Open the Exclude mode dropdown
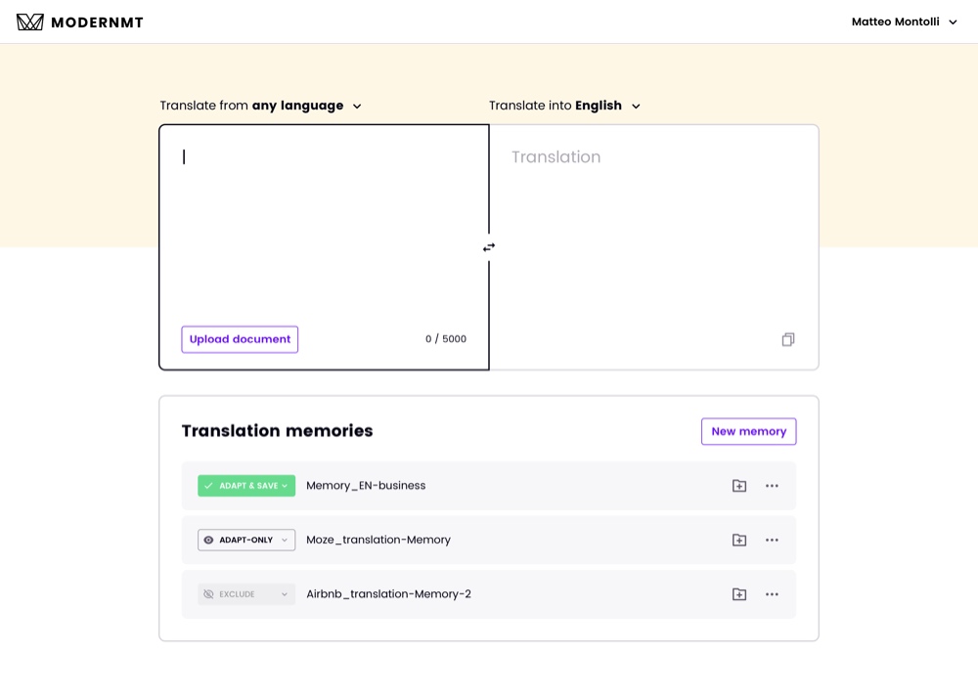 tap(246, 594)
